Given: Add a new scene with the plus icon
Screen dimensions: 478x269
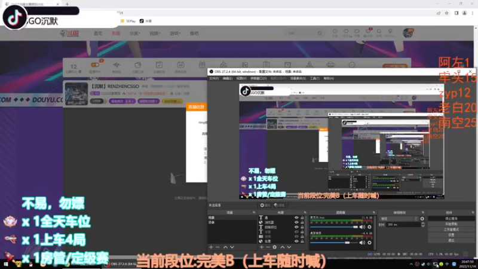Looking at the screenshot, I should pyautogui.click(x=211, y=247).
